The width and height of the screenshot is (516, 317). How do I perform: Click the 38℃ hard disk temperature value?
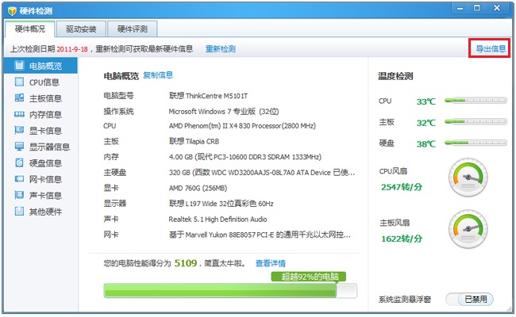426,144
